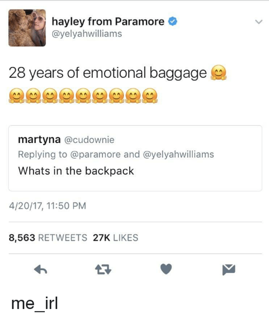Click the first hugging emoji in row

(17, 96)
